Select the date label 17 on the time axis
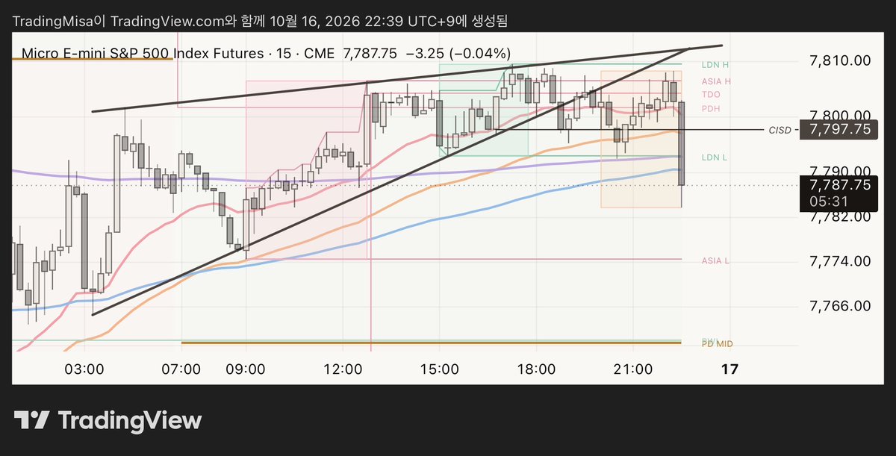The height and width of the screenshot is (456, 896). click(x=730, y=369)
